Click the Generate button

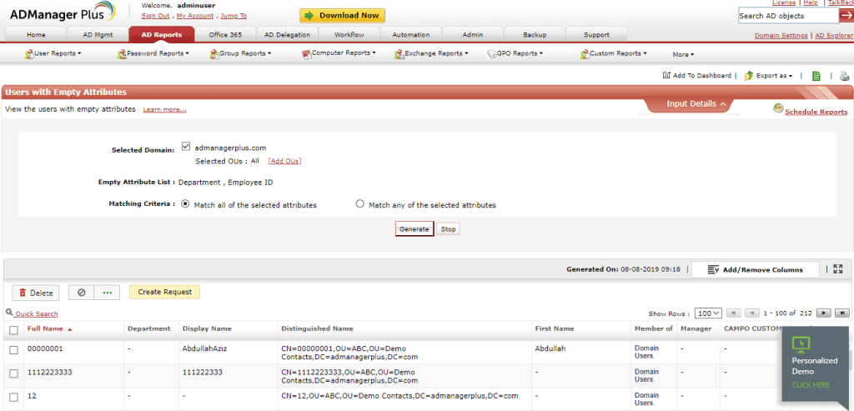pos(414,229)
